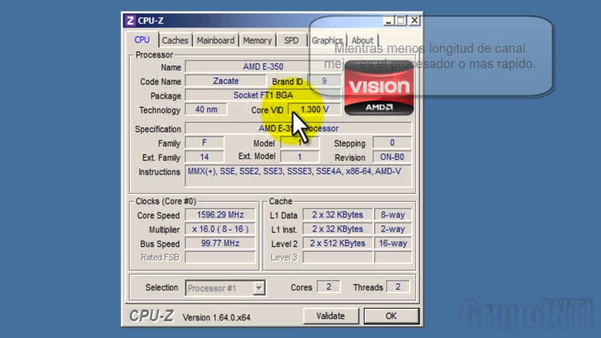Screen dimensions: 601x338
Task: Click the L1 Data size 2 x 32 KBytes
Action: click(x=338, y=215)
